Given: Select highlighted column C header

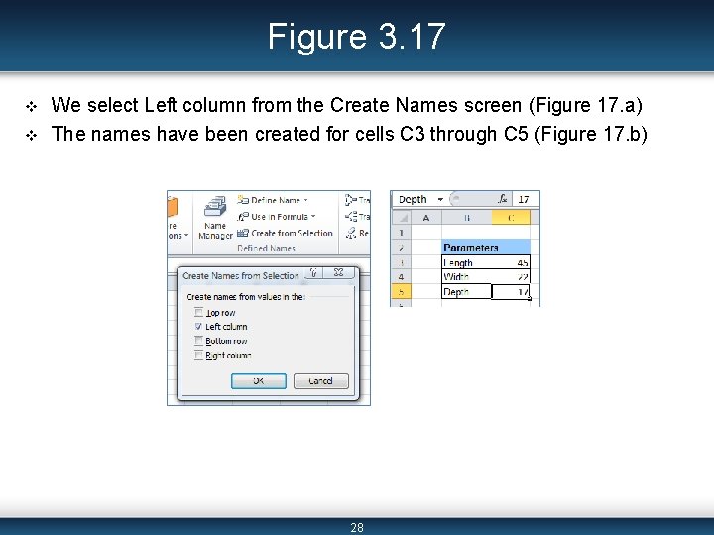Looking at the screenshot, I should coord(511,218).
